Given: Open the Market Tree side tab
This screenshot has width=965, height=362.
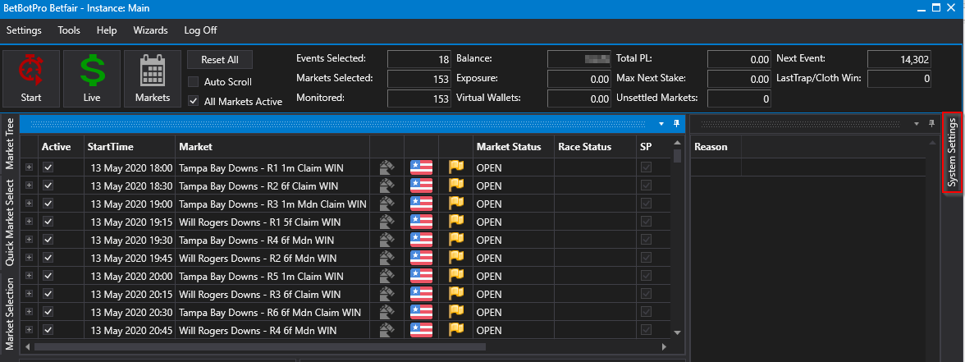Looking at the screenshot, I should tap(9, 143).
